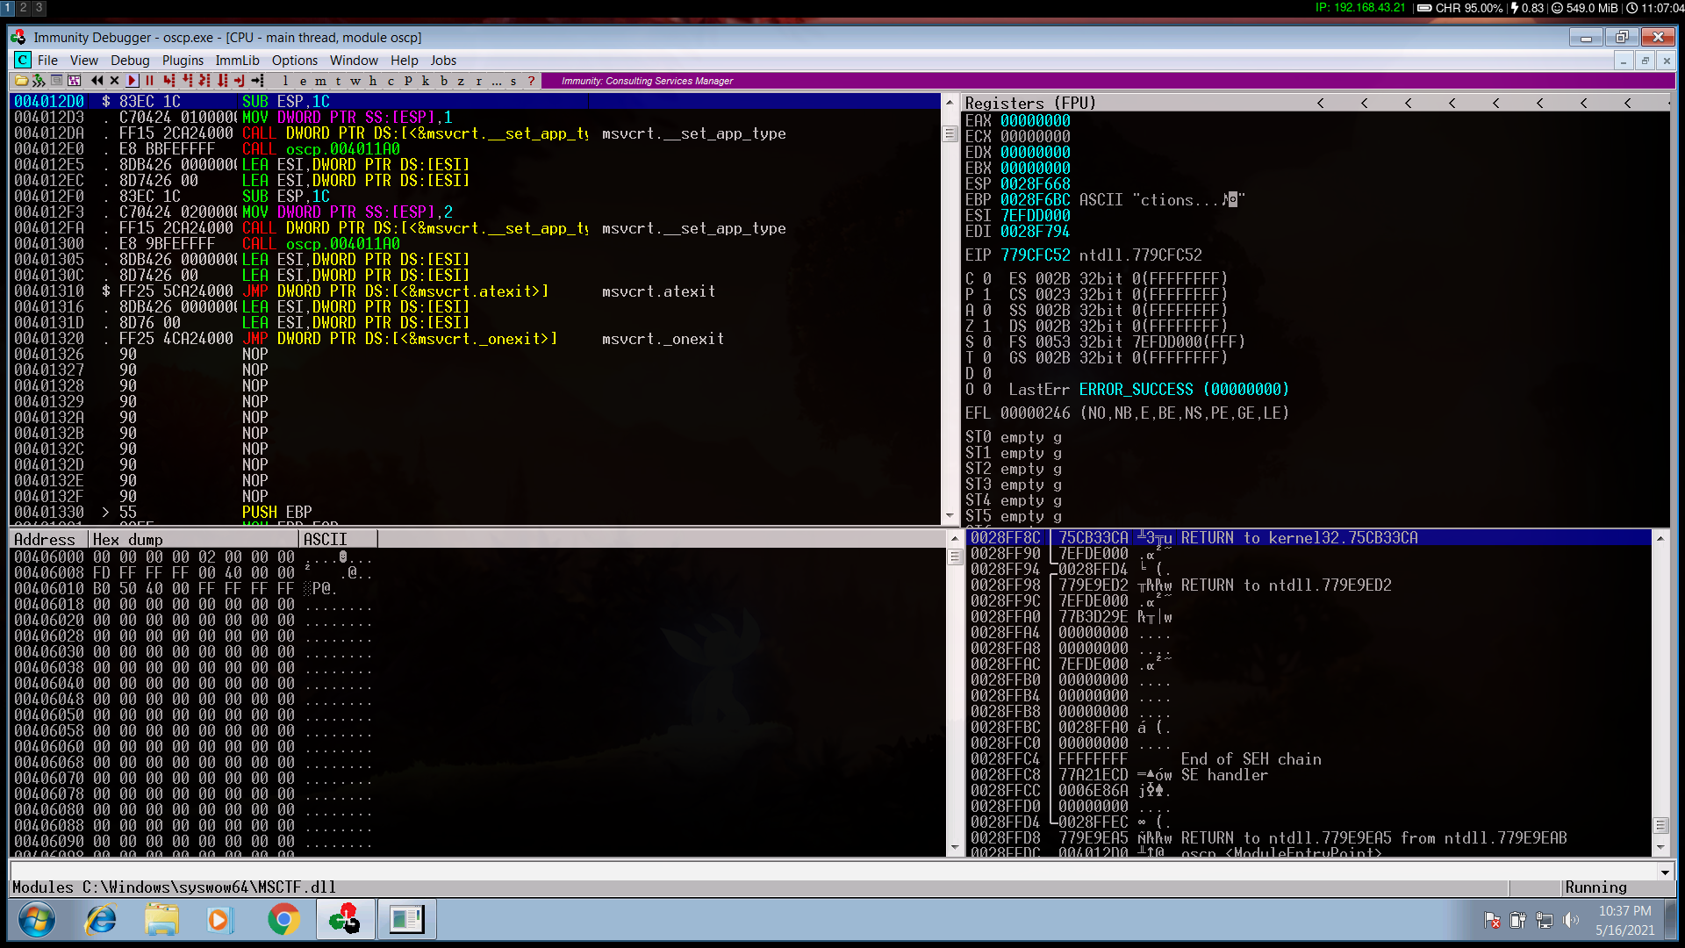Show Handles with 'h' button
The width and height of the screenshot is (1685, 948).
click(373, 81)
